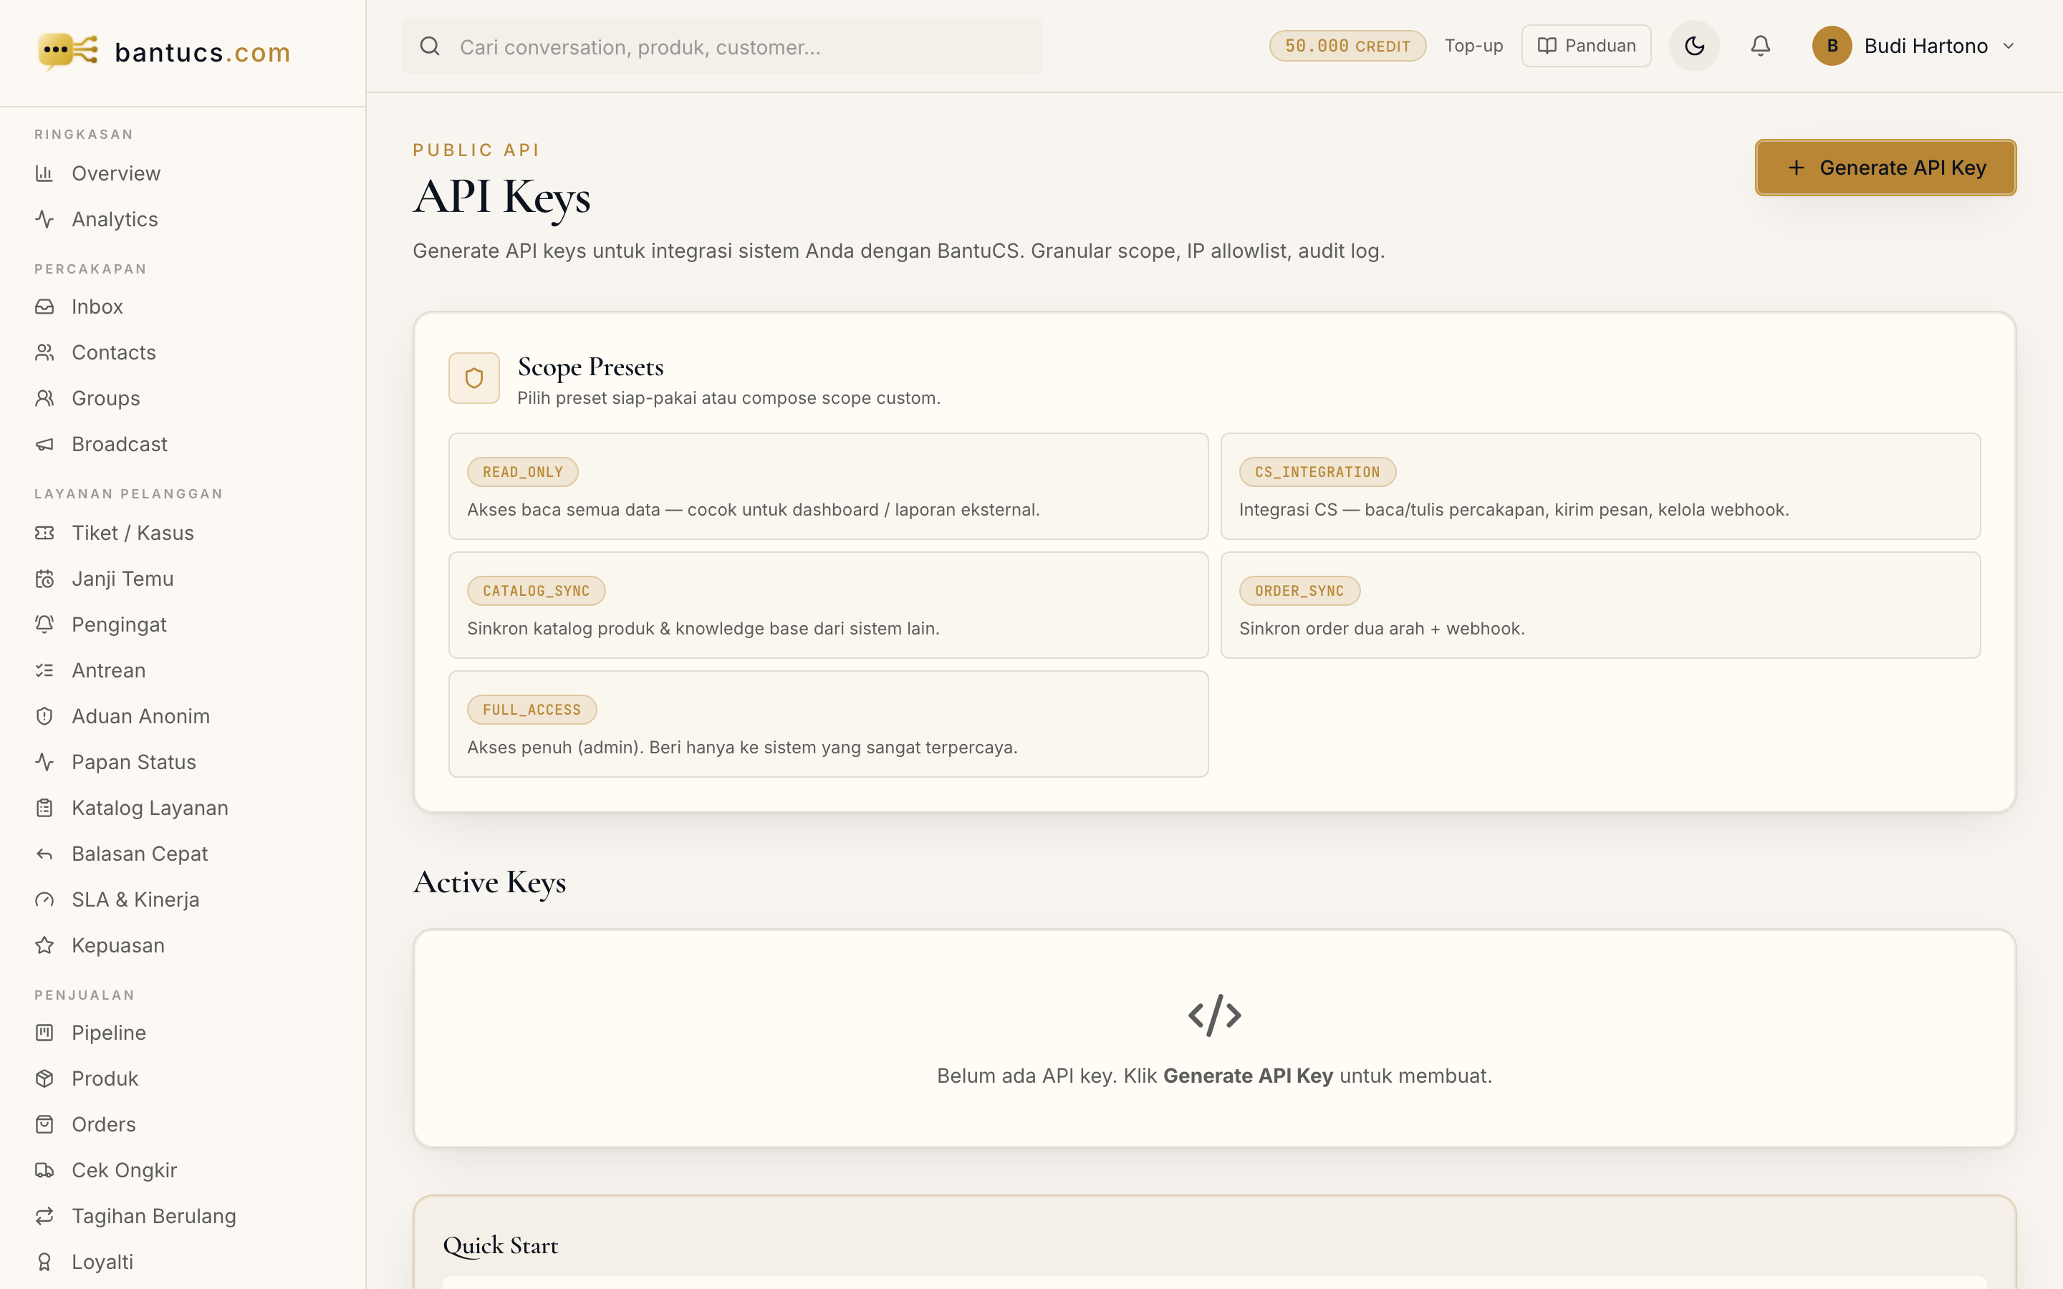Select the CATALOG_SYNC scope preset card
2063x1289 pixels.
pyautogui.click(x=828, y=605)
